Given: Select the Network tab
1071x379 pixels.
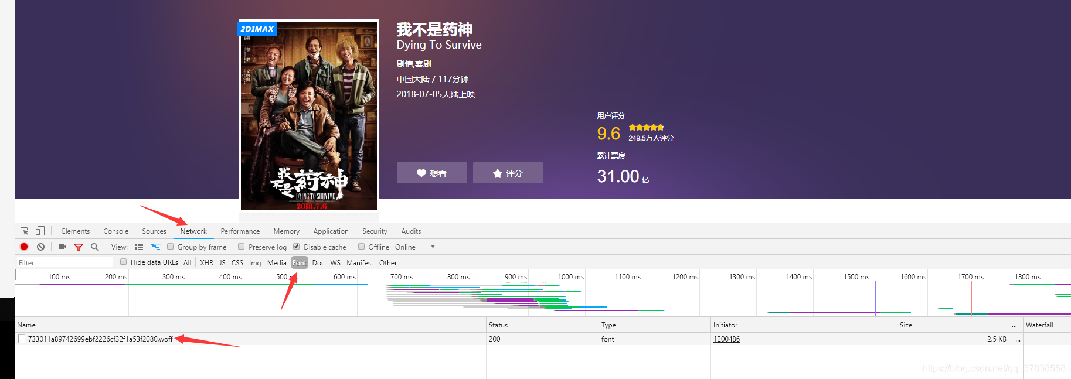Looking at the screenshot, I should [193, 231].
